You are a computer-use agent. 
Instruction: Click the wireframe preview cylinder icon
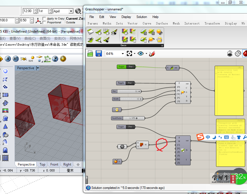(x=238, y=53)
